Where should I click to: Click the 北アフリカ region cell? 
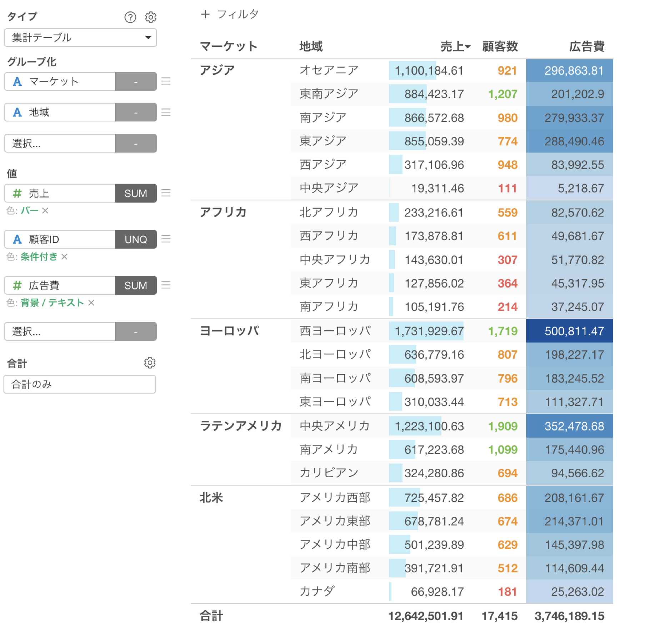[329, 212]
